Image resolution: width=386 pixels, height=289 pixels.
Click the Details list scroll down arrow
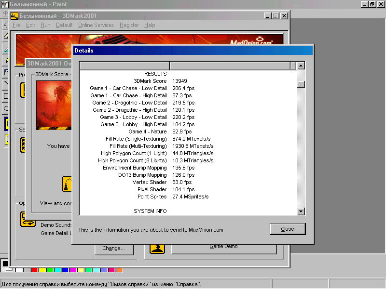click(x=301, y=211)
